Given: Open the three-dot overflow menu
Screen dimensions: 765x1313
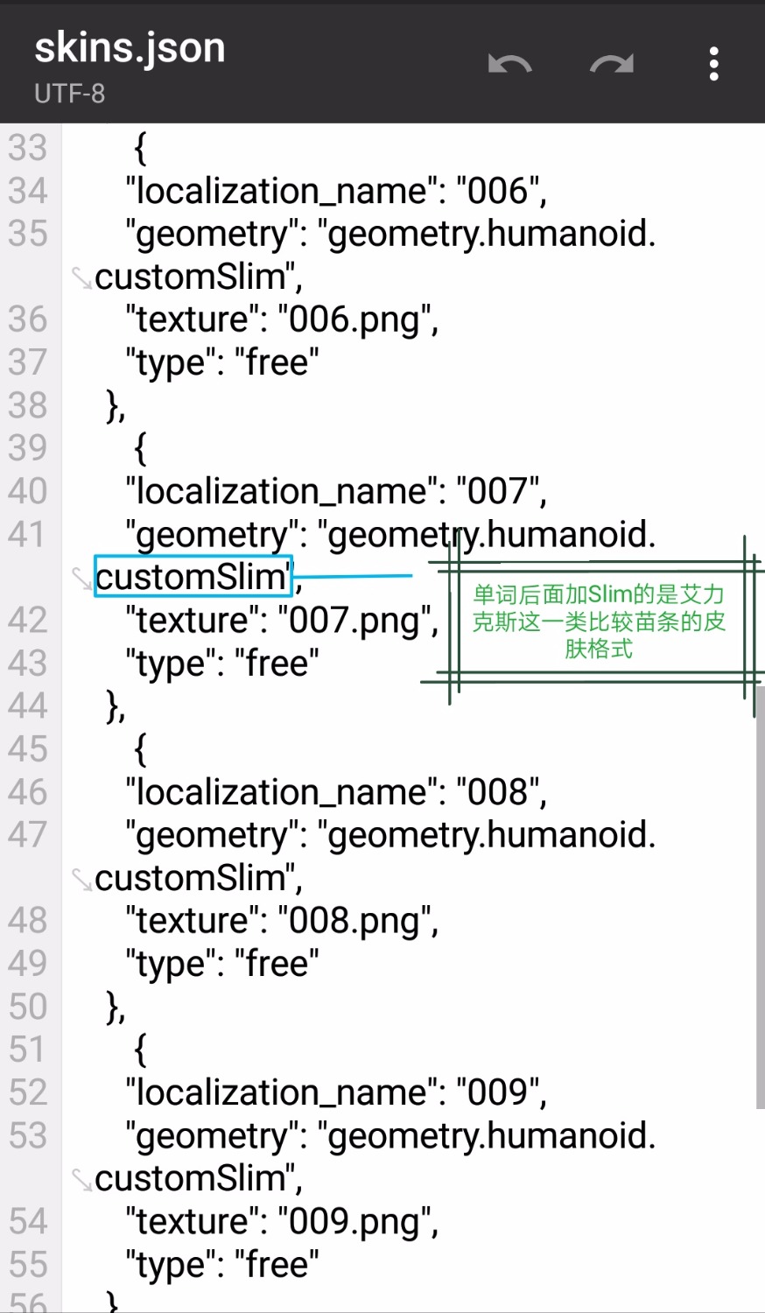Looking at the screenshot, I should tap(714, 65).
